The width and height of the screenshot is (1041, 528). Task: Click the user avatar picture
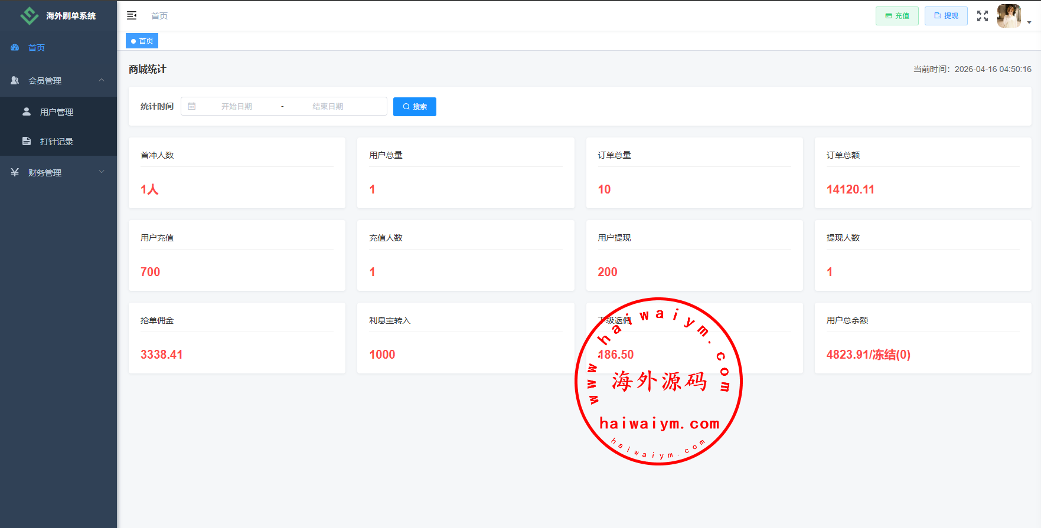[1009, 16]
